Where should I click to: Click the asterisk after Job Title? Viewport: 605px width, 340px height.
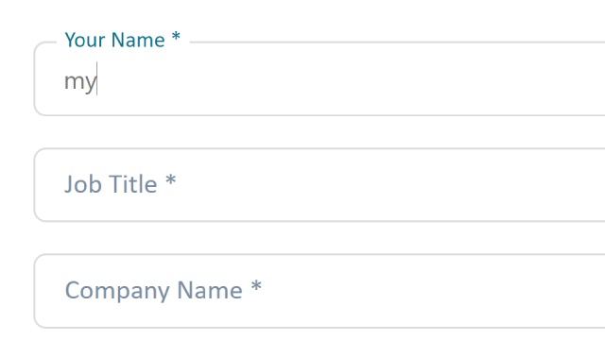coord(170,179)
